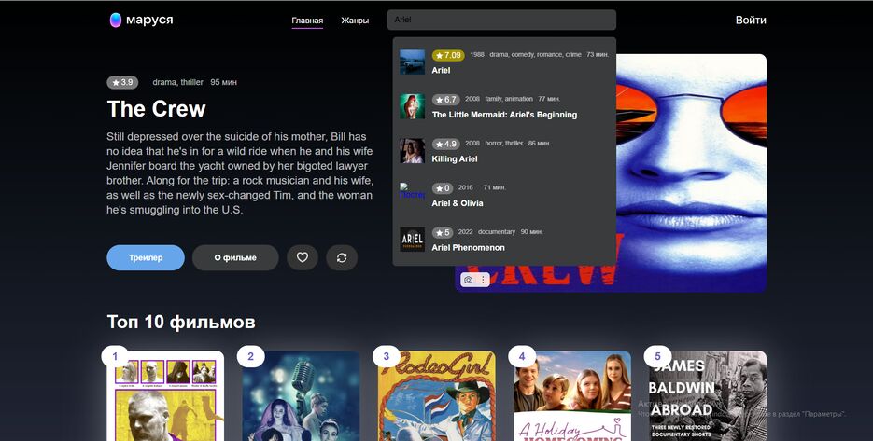The image size is (873, 441).
Task: Select The Little Mermaid: Ariel's Beginning result
Action: pos(504,106)
